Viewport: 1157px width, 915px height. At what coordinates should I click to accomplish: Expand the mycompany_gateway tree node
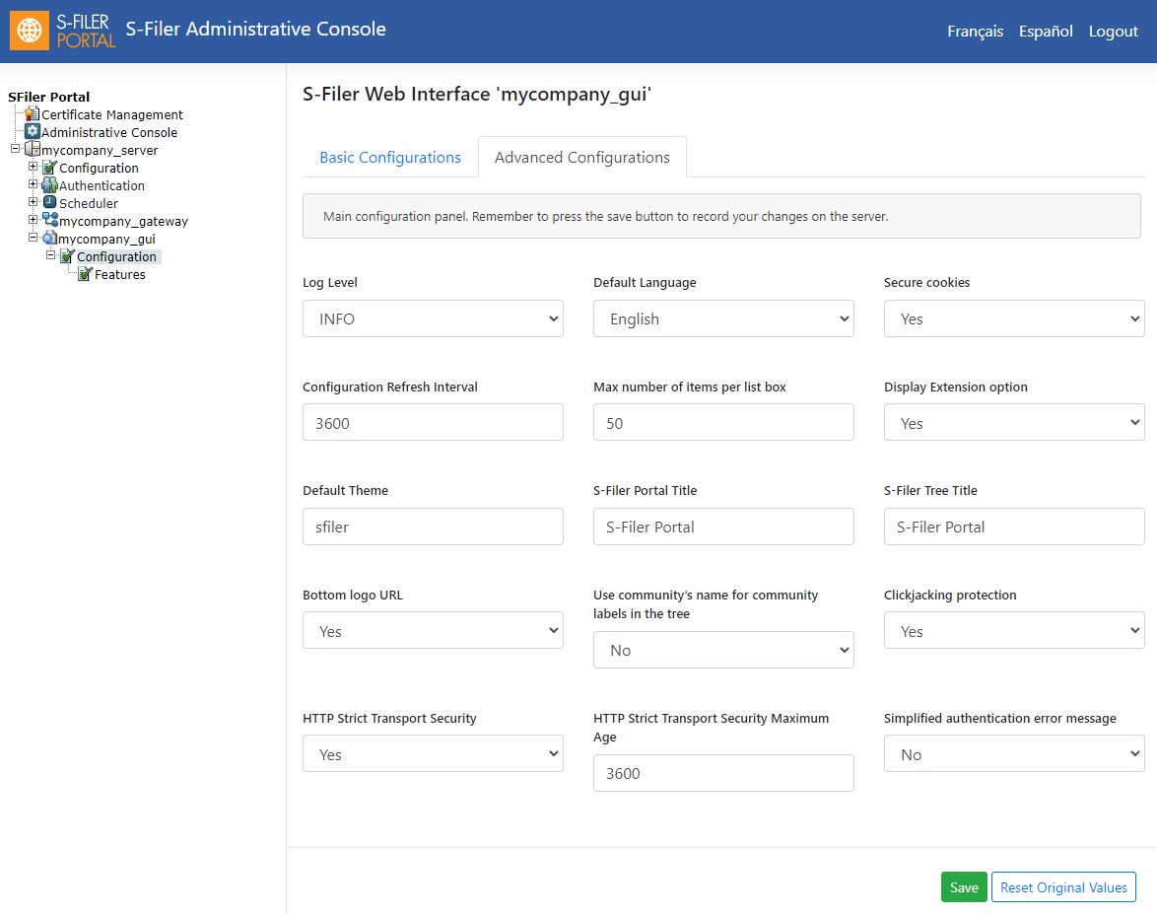pos(33,219)
